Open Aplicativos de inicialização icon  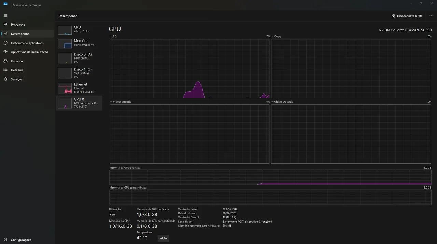tap(5, 52)
